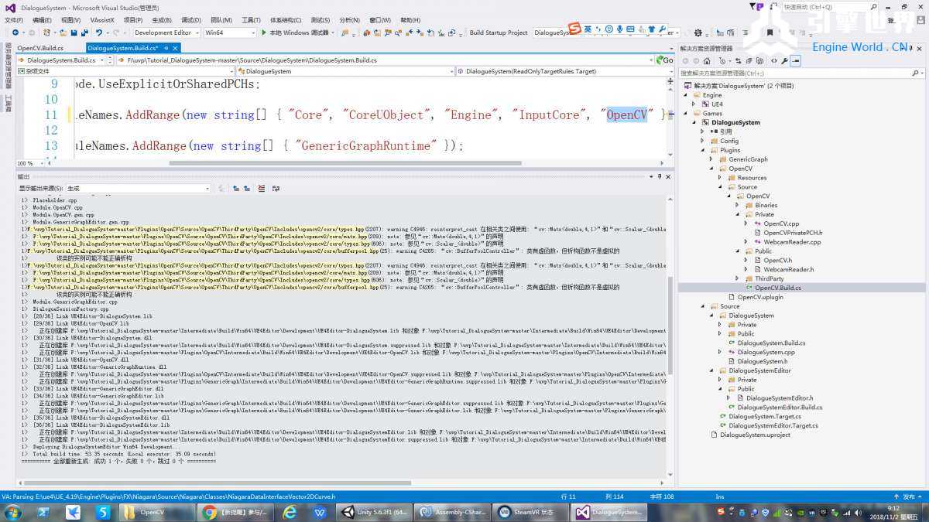Open SteamVR 状态 taskbar item
Image resolution: width=929 pixels, height=522 pixels.
coord(530,512)
